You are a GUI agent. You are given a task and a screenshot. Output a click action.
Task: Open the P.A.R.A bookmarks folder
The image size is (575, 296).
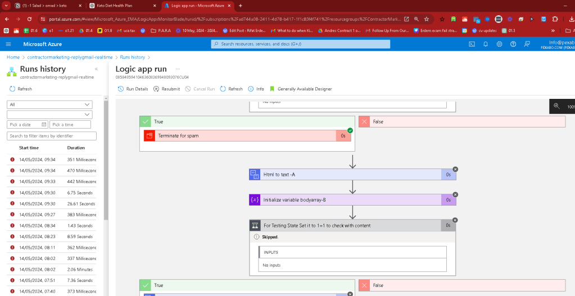(161, 31)
